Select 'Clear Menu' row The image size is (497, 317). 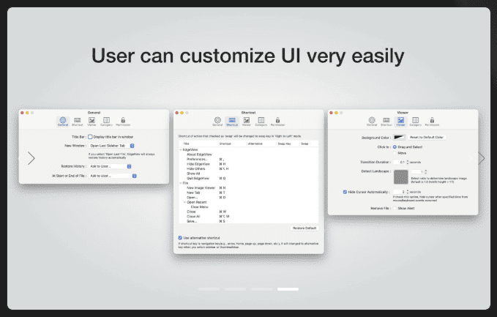click(249, 207)
